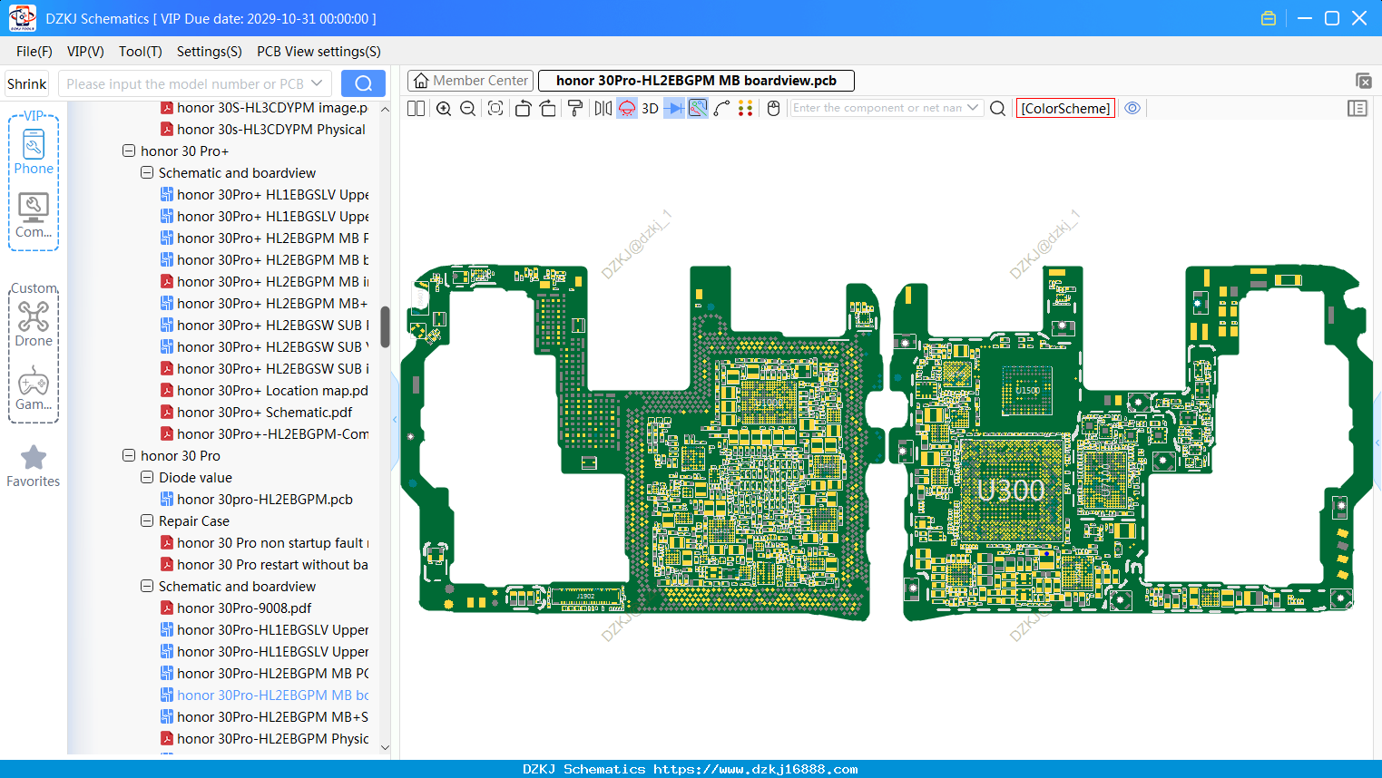Screen dimensions: 1382x778
Task: Select the Phone category in sidebar
Action: [x=34, y=150]
